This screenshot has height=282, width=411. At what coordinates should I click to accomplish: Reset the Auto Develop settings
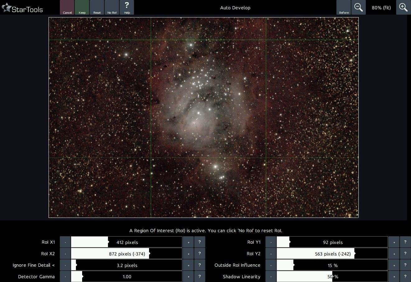point(97,7)
